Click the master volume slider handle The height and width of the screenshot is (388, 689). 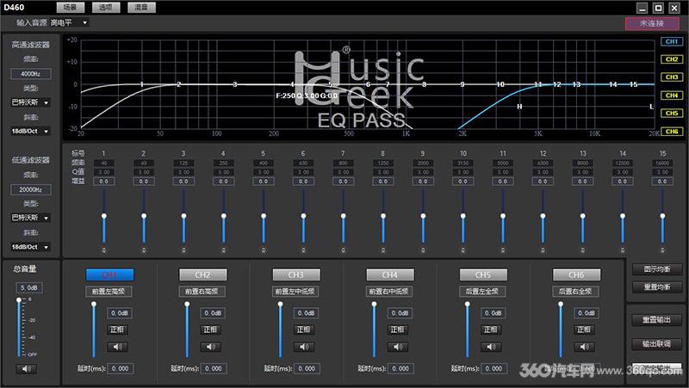click(19, 300)
